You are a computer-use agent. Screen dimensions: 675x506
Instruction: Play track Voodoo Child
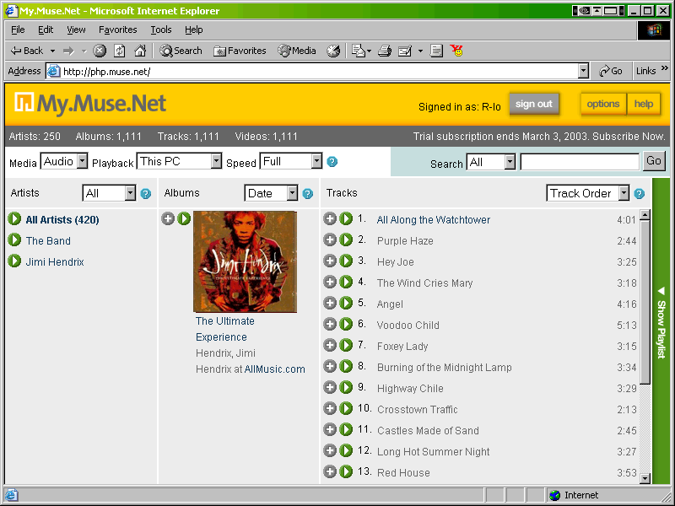[346, 324]
